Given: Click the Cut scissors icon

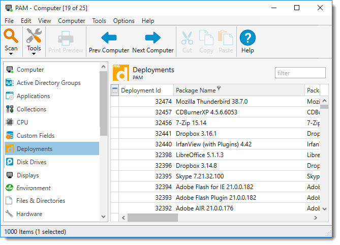Looking at the screenshot, I should (187, 38).
